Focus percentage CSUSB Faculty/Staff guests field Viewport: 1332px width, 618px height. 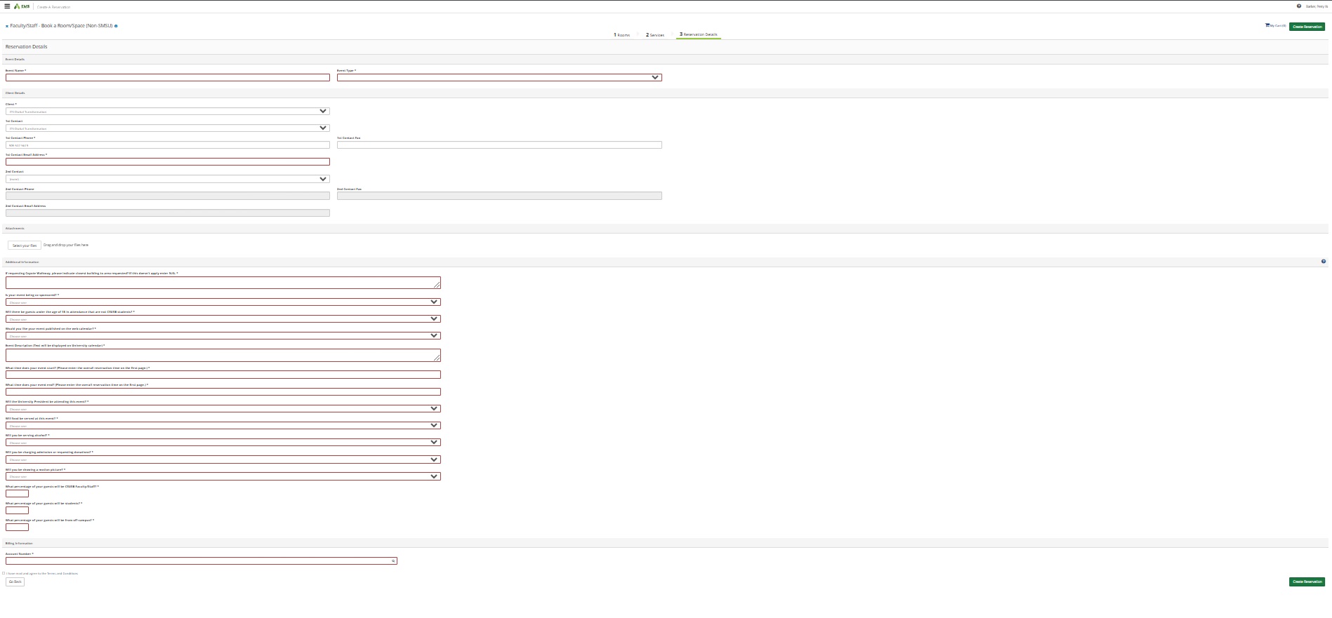[x=17, y=493]
